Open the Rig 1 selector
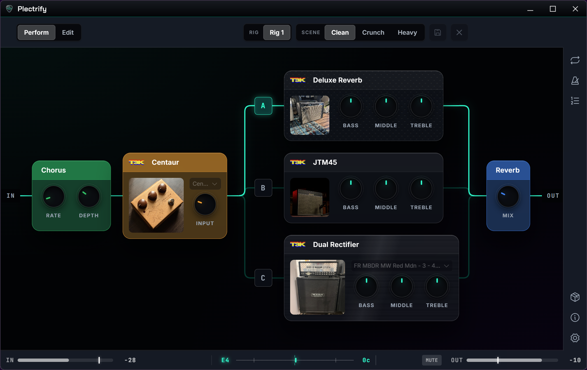The width and height of the screenshot is (587, 370). 277,32
